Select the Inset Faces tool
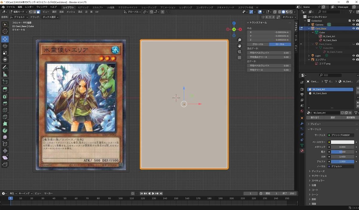Viewport: 359px width, 210px height. click(5, 96)
